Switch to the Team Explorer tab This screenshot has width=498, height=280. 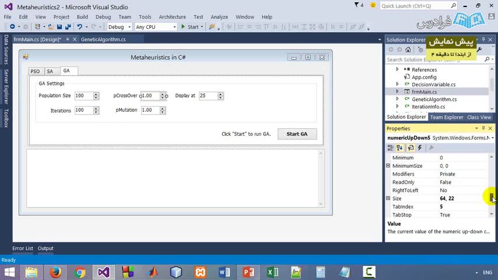[x=447, y=117]
